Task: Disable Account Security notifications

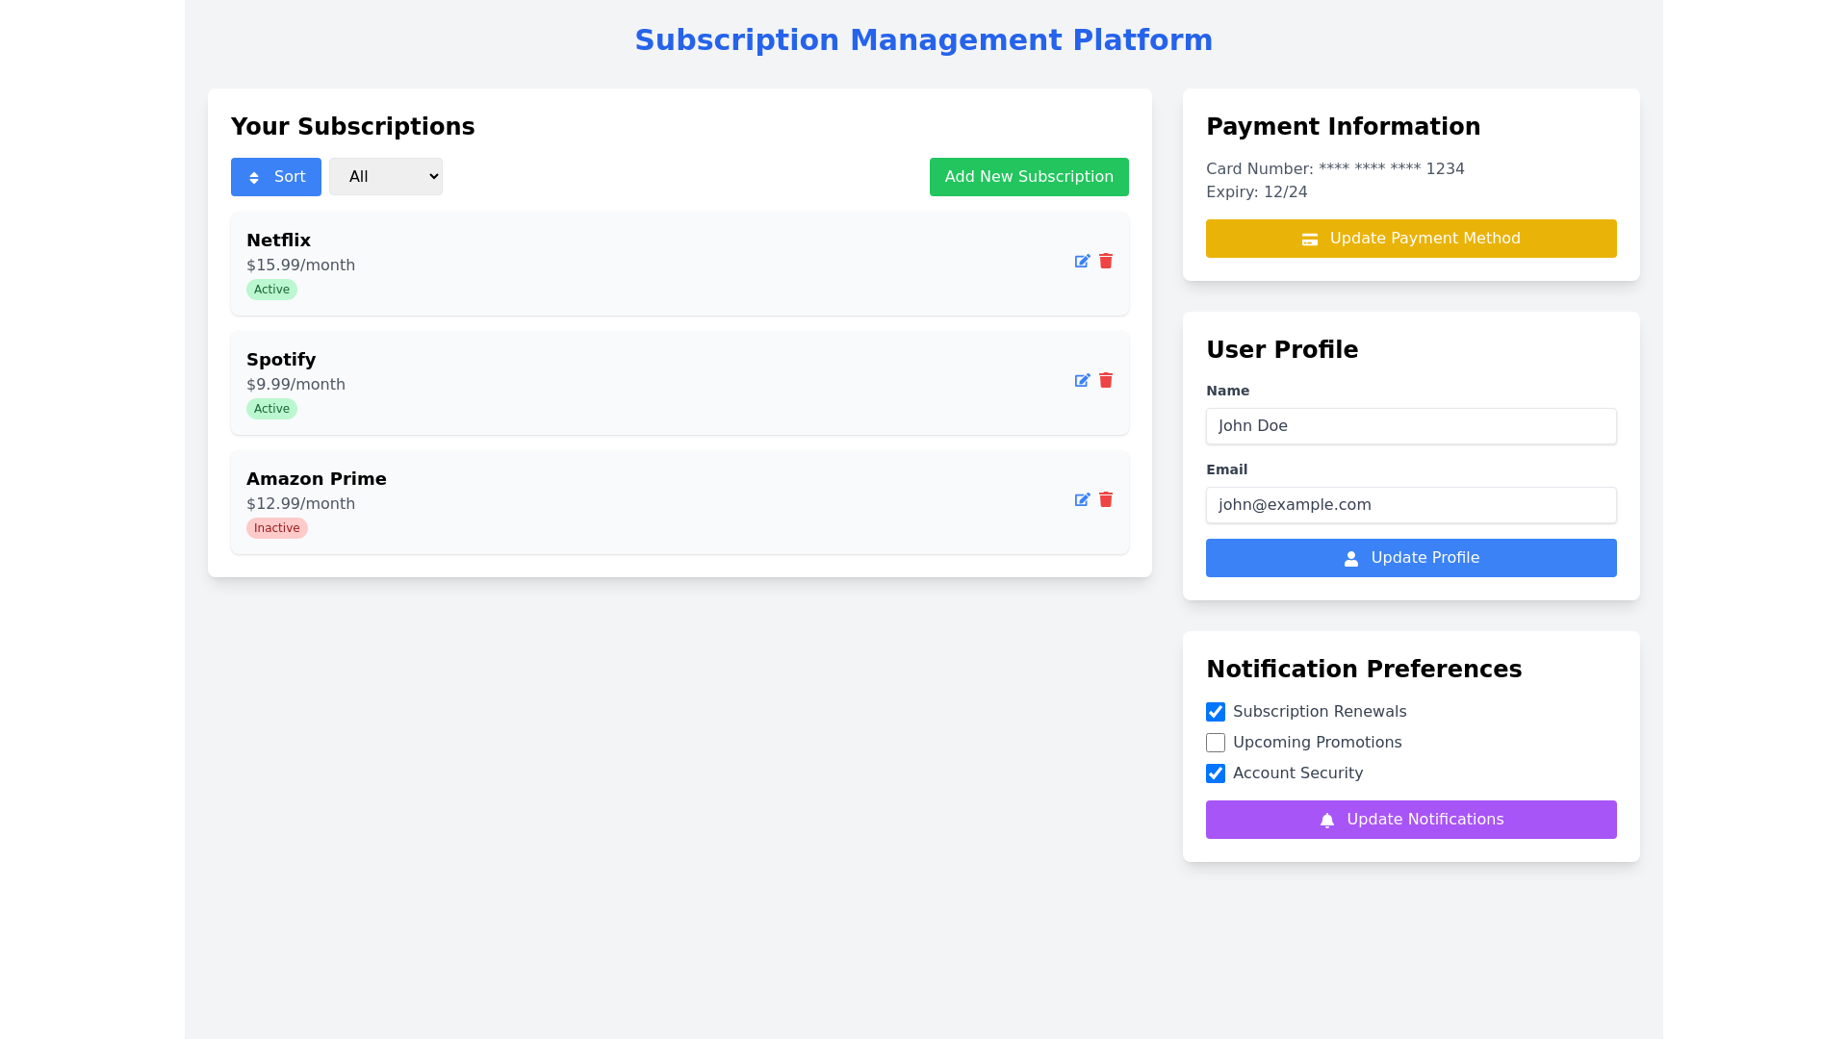Action: [1216, 773]
